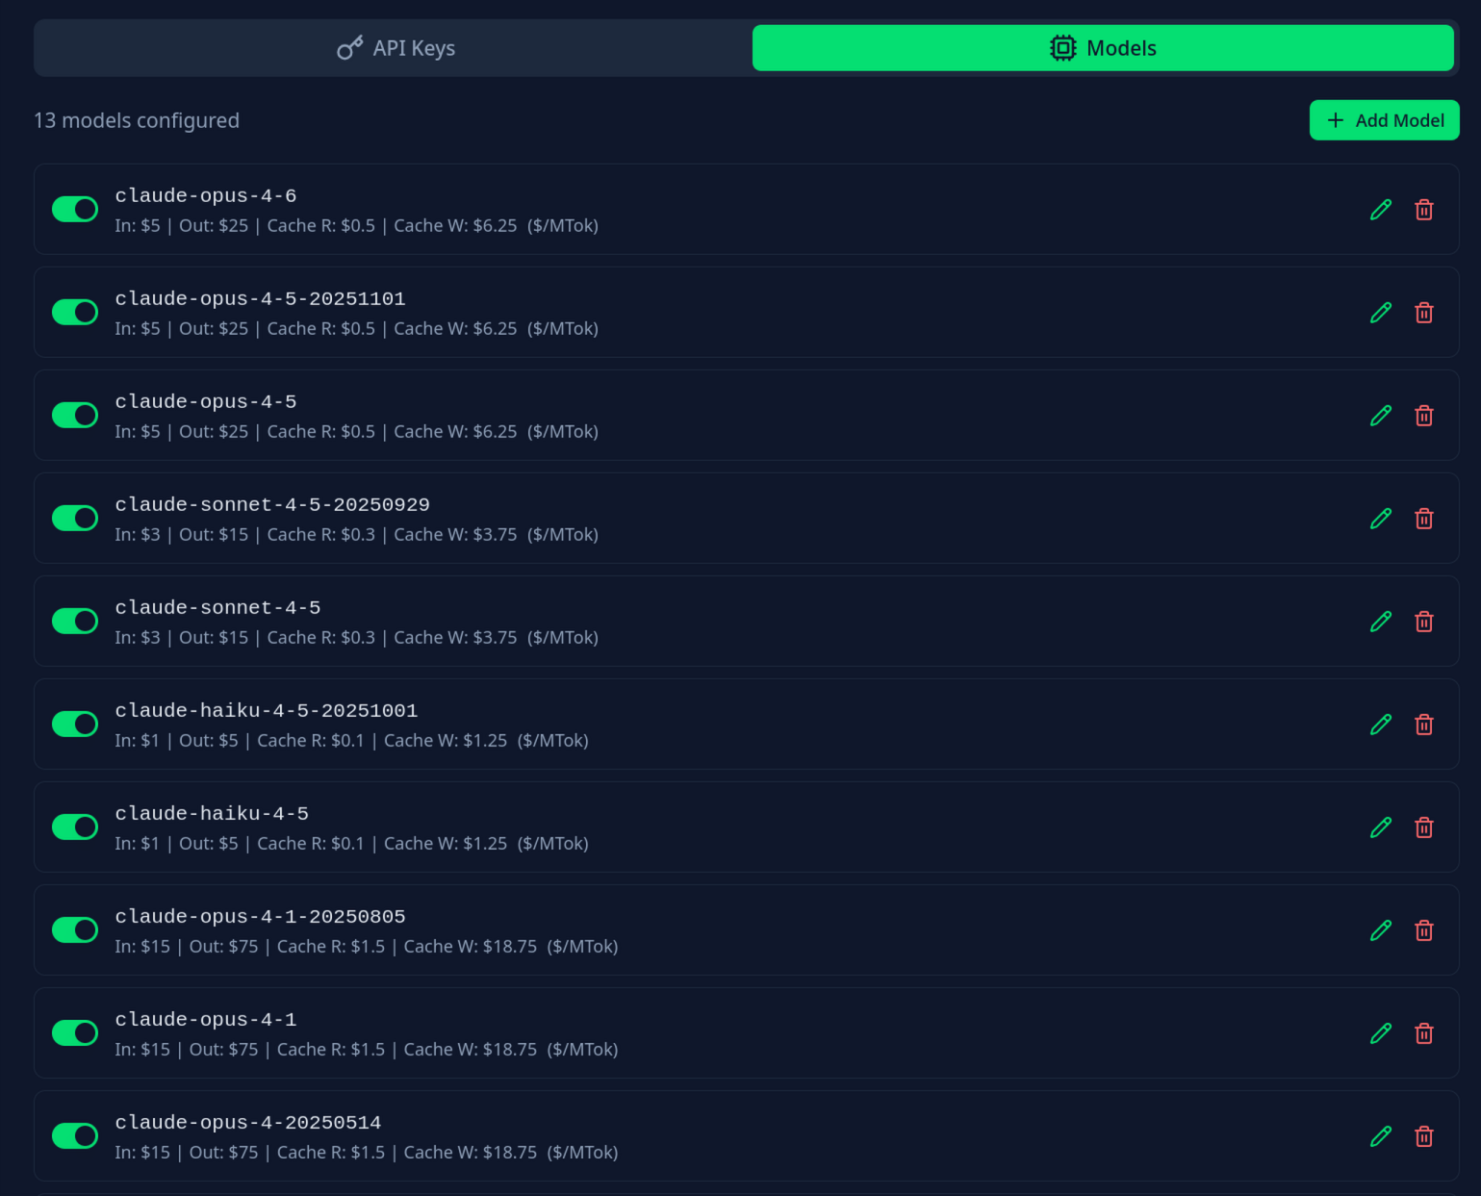Edit the claude-opus-4-1-20250805 model
The image size is (1481, 1196).
click(1381, 930)
